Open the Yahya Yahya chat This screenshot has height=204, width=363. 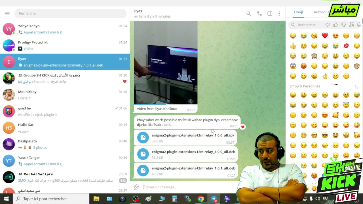tap(65, 29)
